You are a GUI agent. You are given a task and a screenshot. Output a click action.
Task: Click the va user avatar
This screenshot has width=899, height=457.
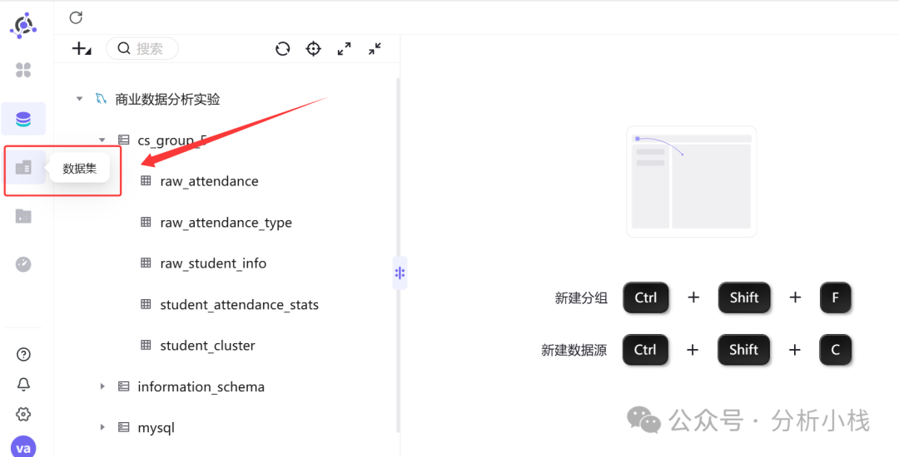click(23, 447)
